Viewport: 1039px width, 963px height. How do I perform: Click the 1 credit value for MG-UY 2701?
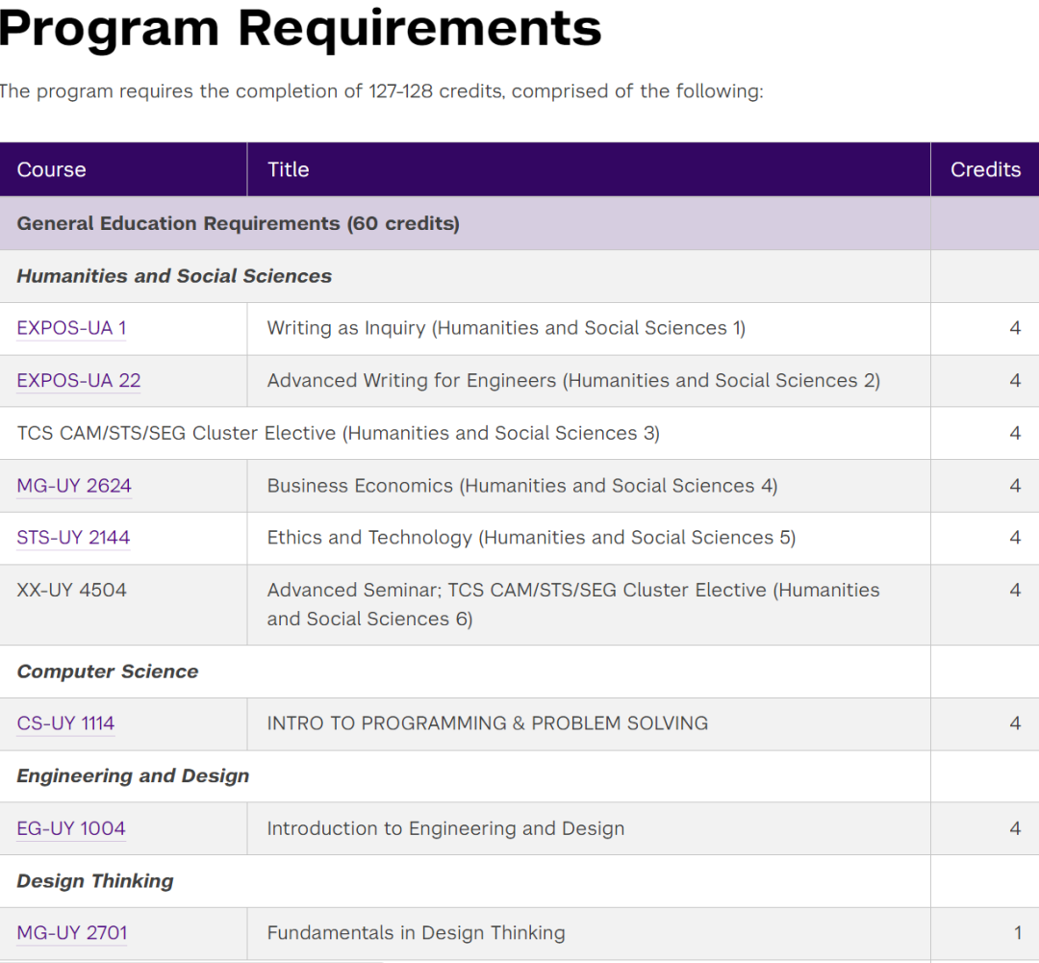pos(1018,933)
